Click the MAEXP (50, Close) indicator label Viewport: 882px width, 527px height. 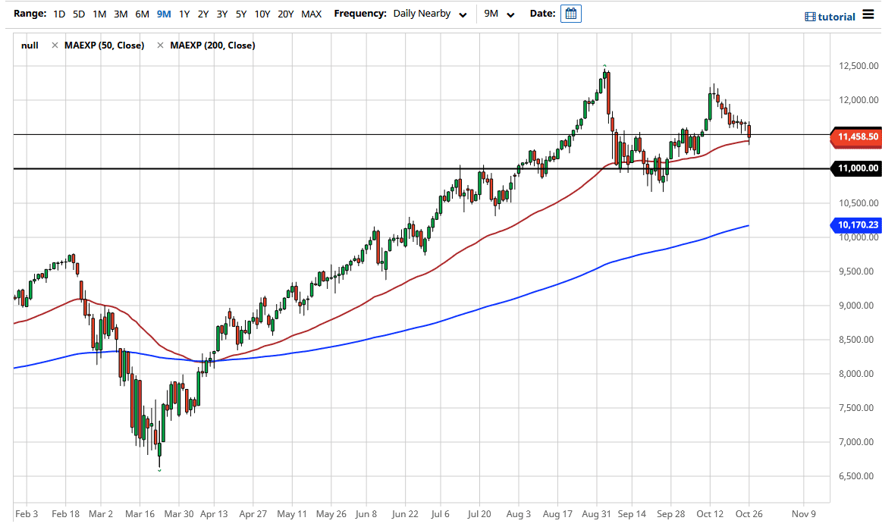104,45
